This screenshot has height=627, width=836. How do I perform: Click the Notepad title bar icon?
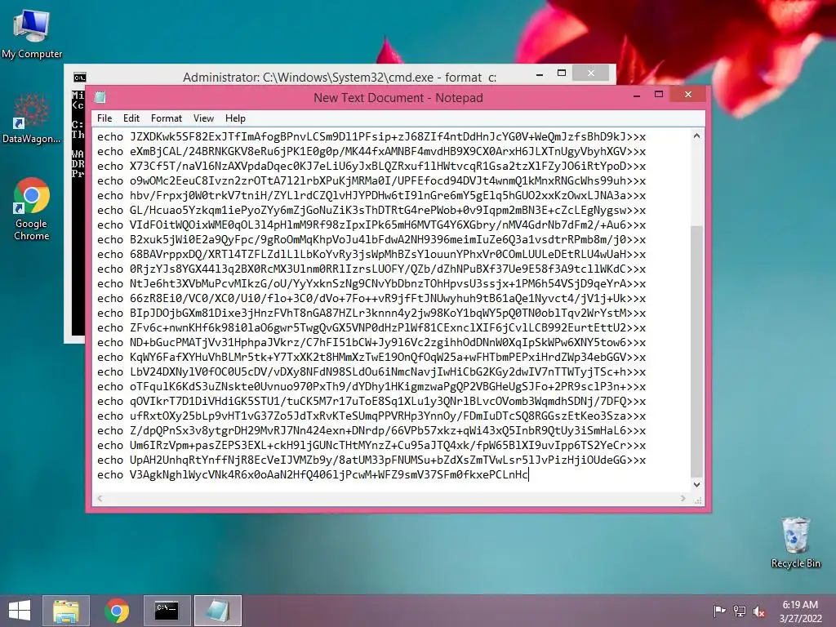pos(100,97)
